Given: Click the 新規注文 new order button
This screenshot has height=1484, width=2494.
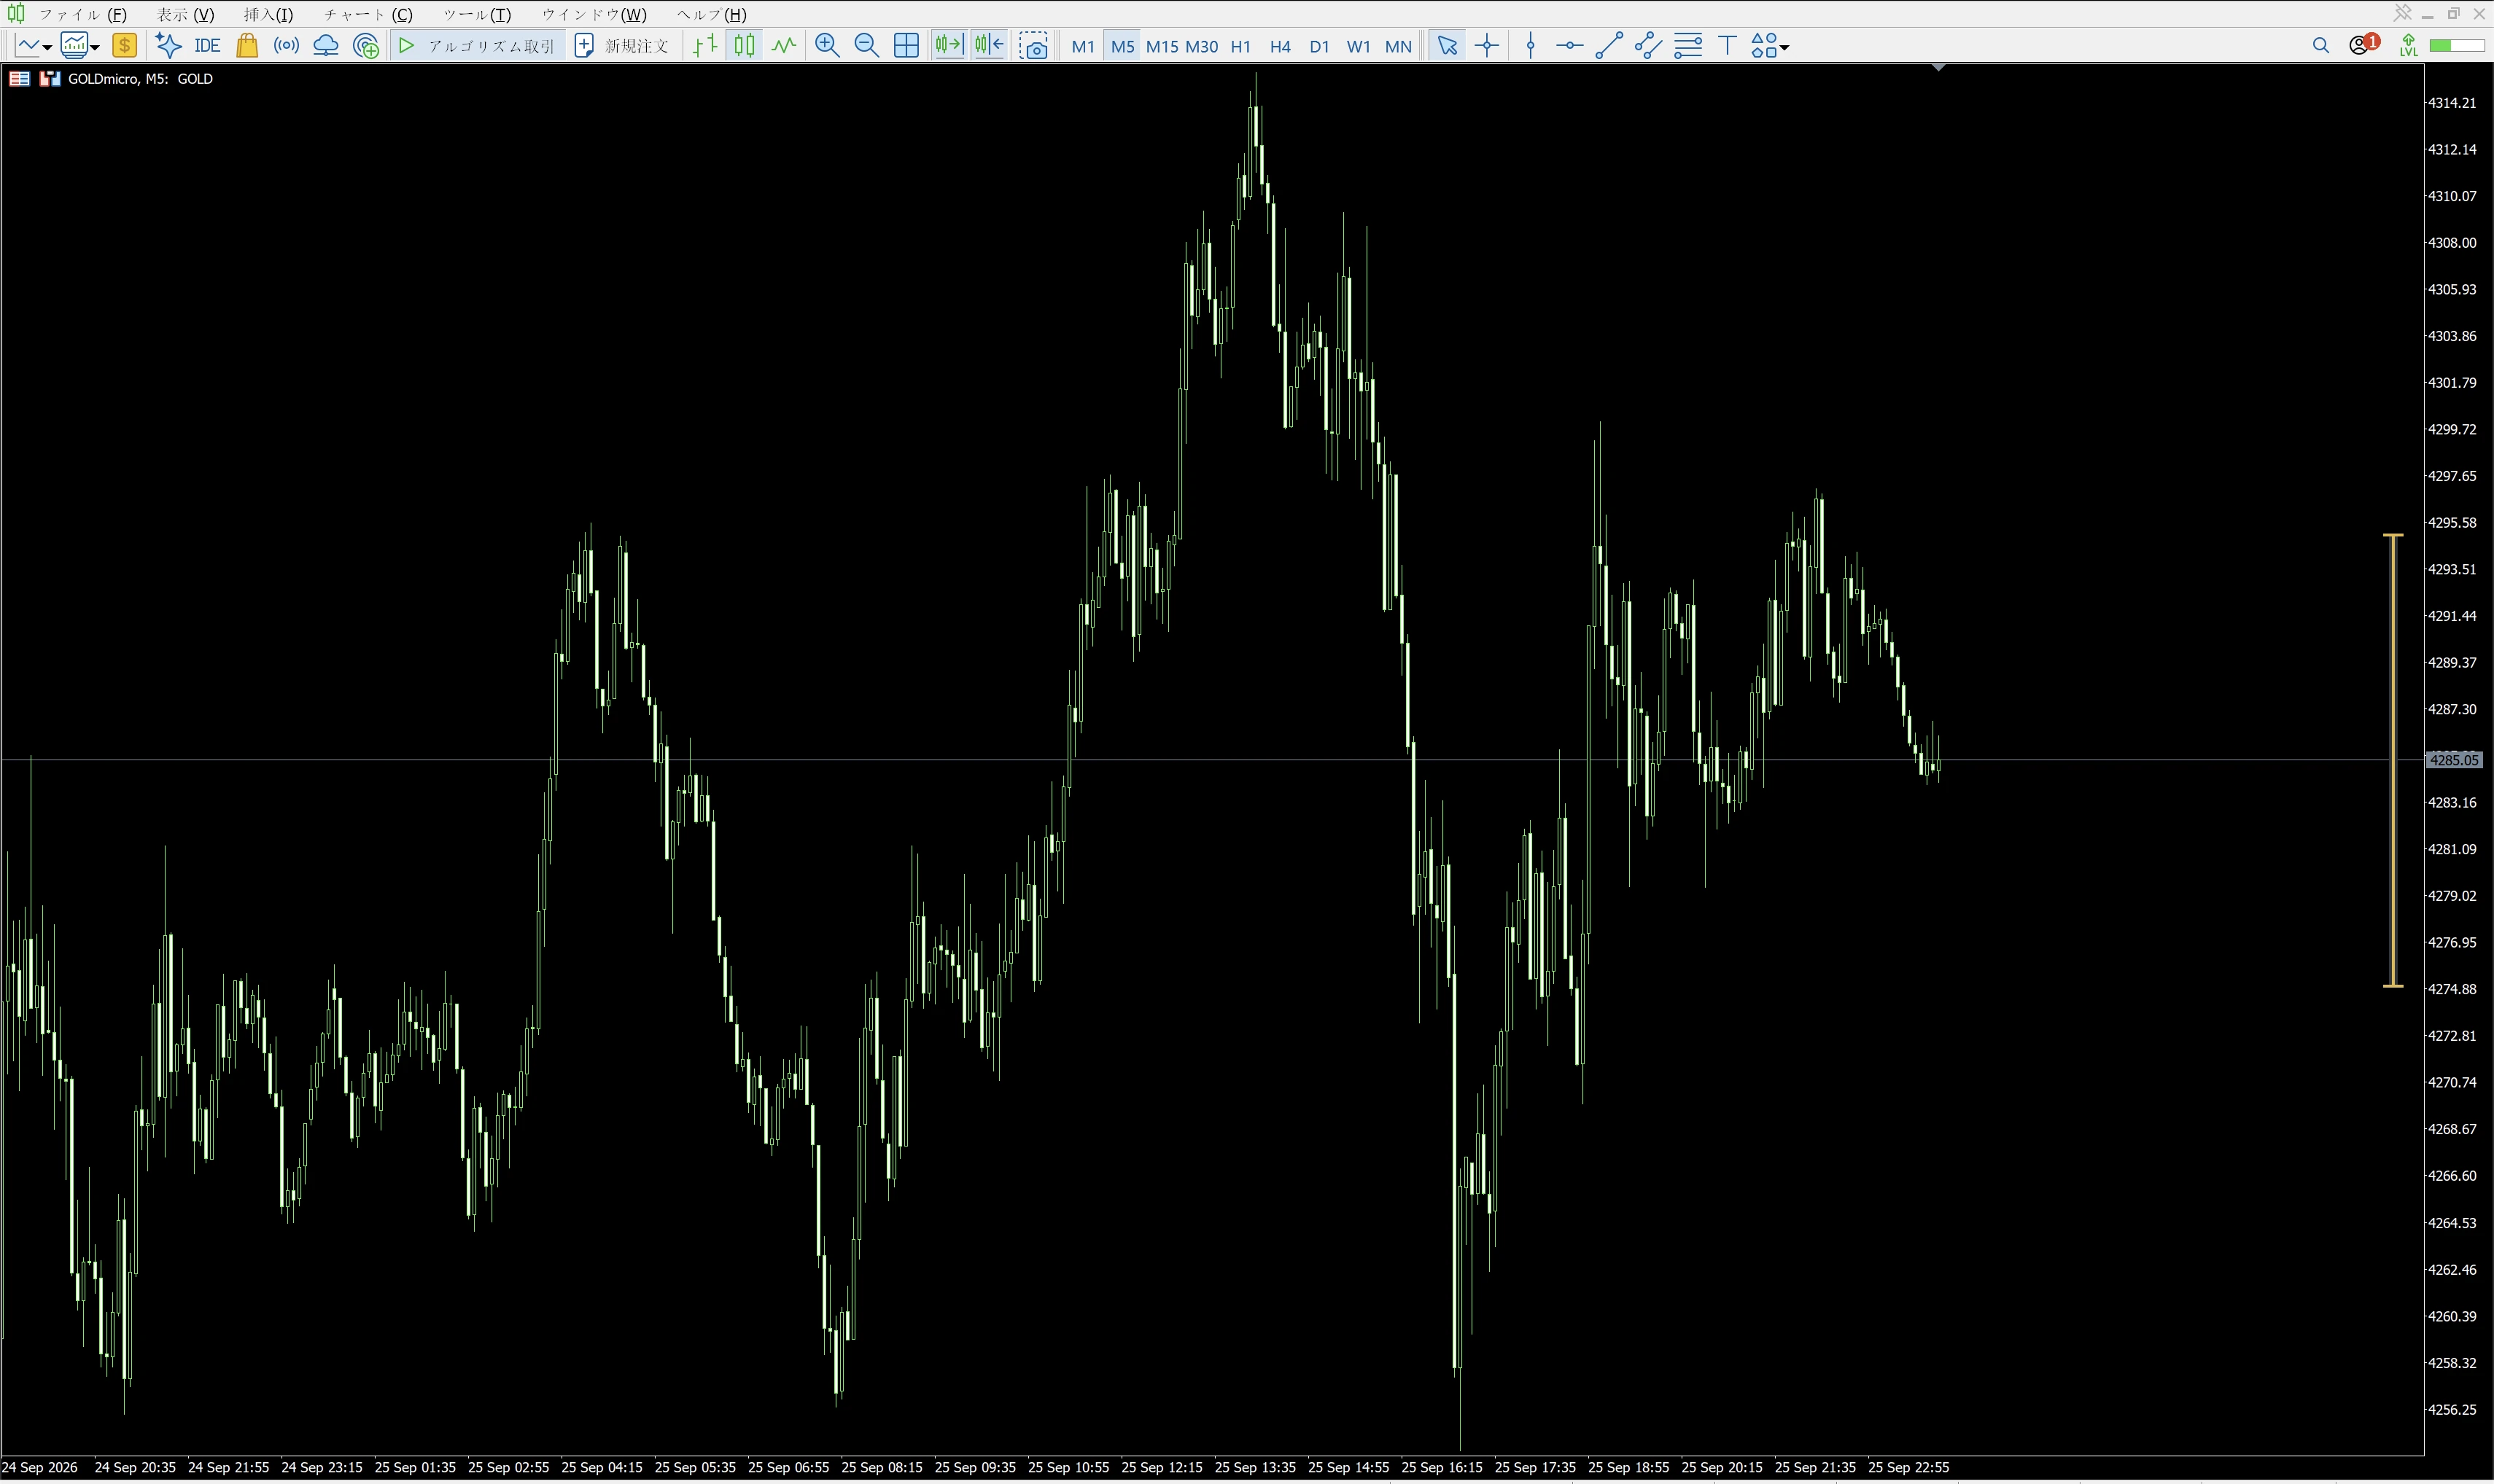Looking at the screenshot, I should (x=622, y=46).
